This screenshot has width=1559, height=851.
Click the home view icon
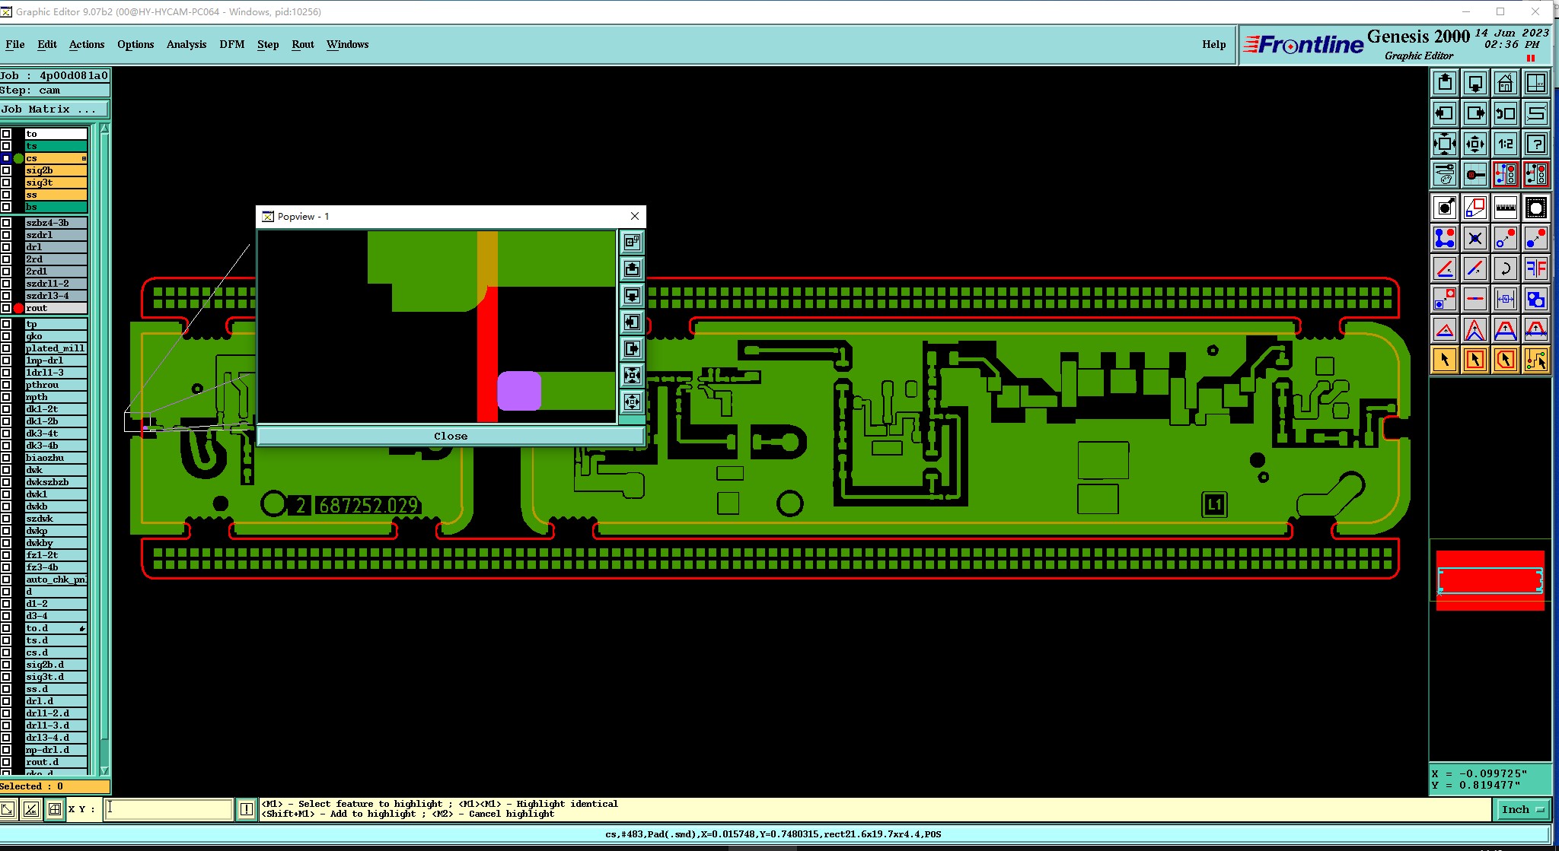click(1505, 83)
